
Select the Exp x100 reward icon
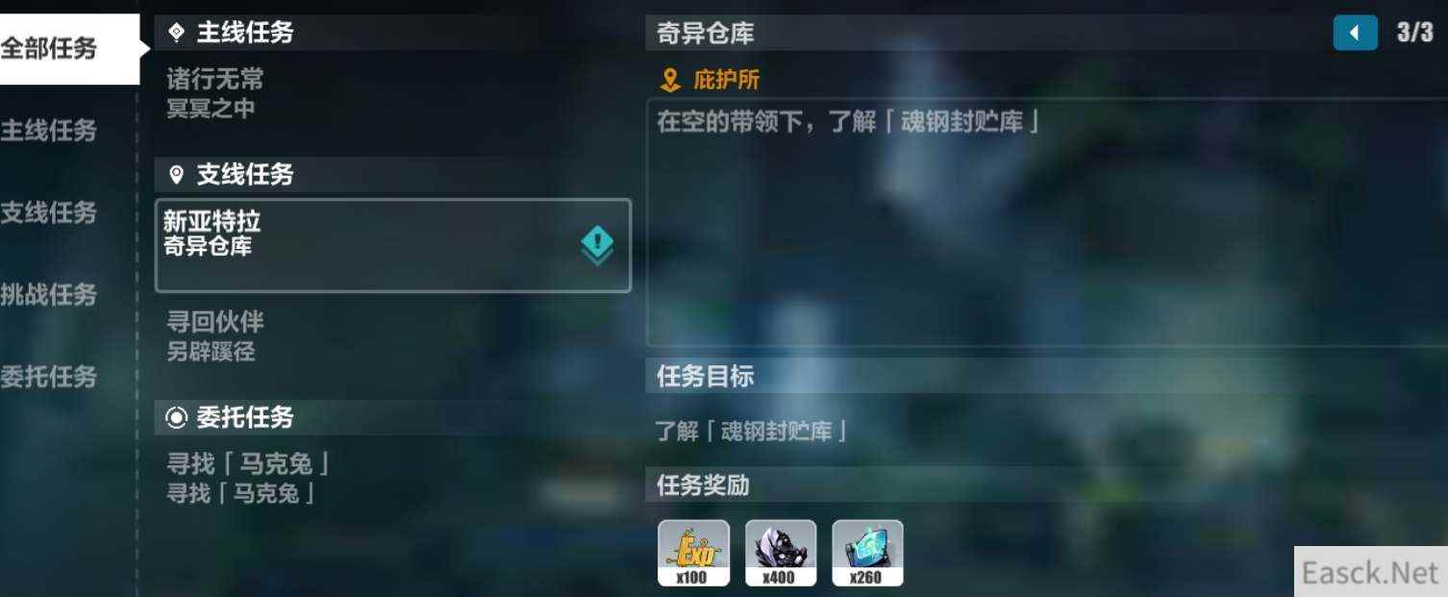(693, 553)
